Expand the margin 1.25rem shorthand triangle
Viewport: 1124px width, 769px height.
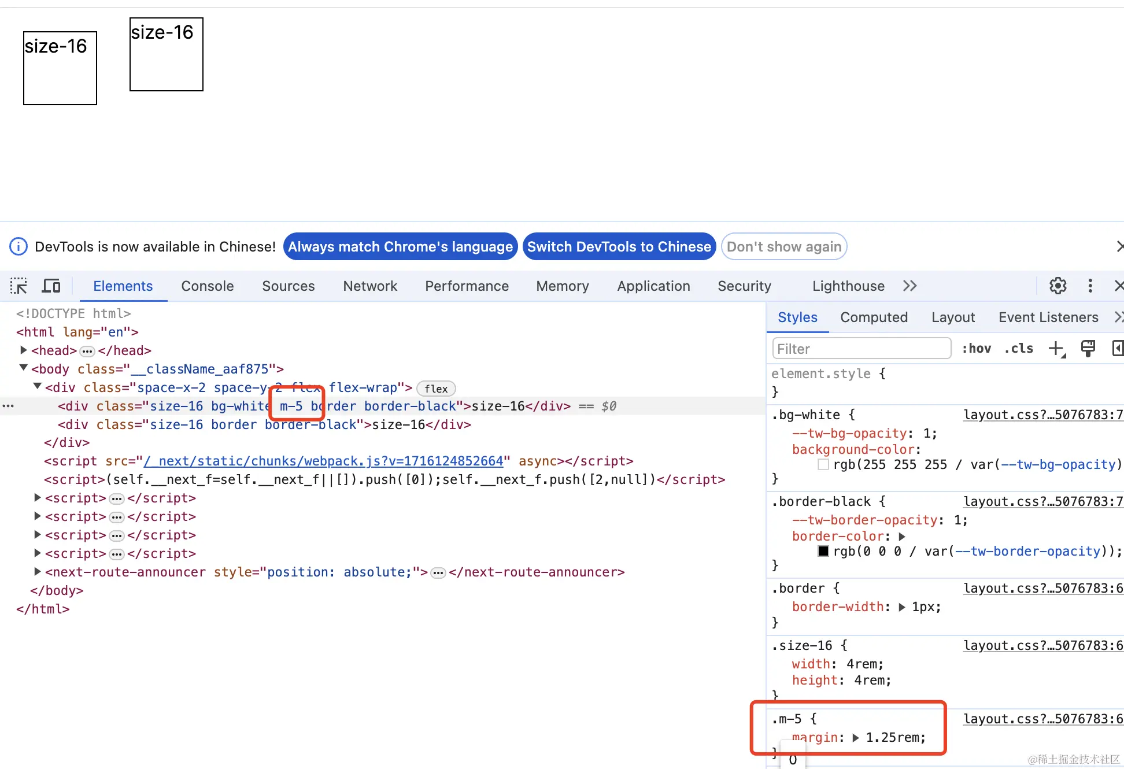tap(856, 738)
